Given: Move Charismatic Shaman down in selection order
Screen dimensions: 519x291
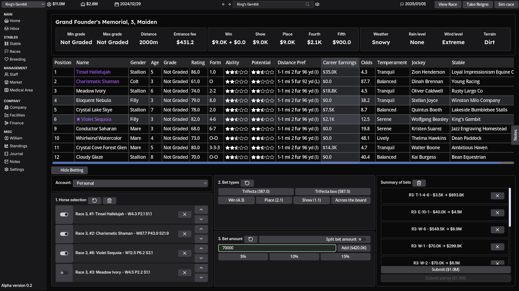Looking at the screenshot, I should [x=201, y=239].
